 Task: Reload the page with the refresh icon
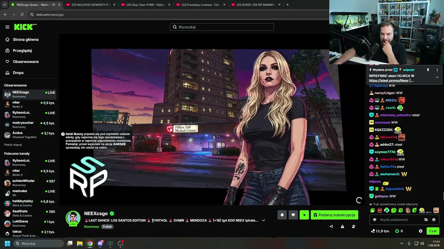point(22,15)
